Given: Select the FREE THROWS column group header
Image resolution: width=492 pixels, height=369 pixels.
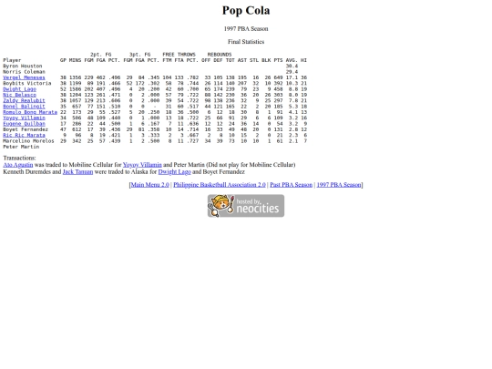Looking at the screenshot, I should click(x=179, y=55).
